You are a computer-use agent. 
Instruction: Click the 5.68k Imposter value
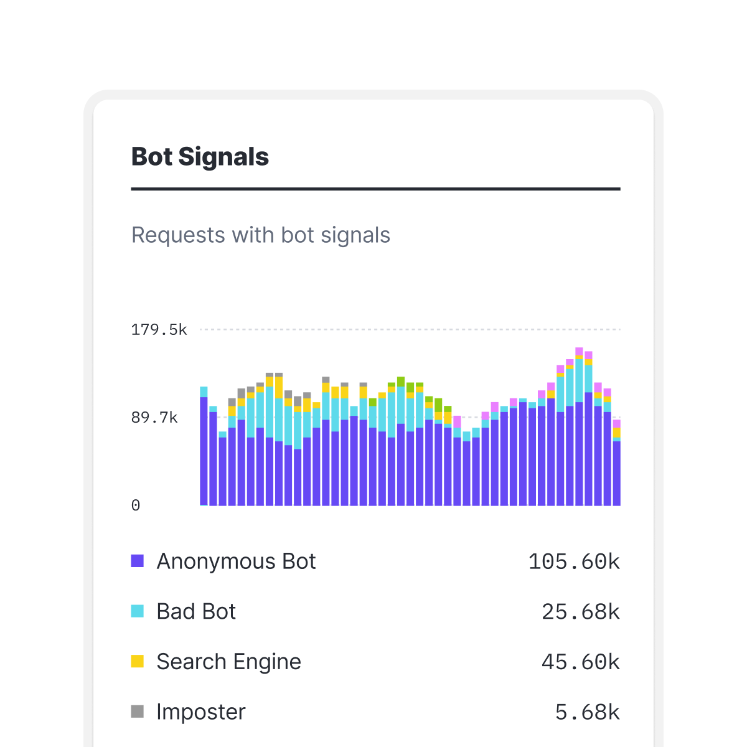pyautogui.click(x=588, y=712)
